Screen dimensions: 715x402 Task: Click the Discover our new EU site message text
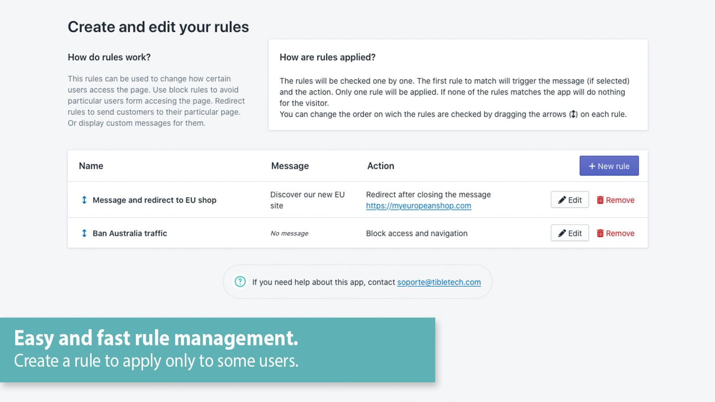[x=307, y=200]
